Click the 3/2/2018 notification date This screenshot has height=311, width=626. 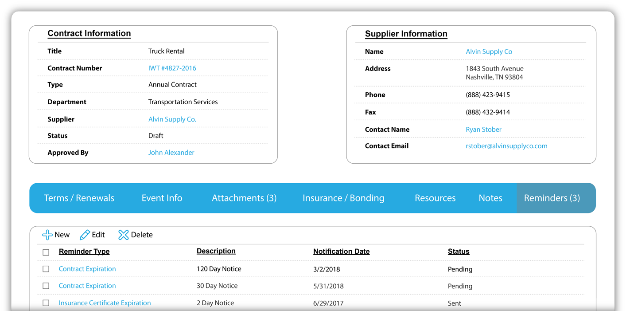pyautogui.click(x=327, y=269)
